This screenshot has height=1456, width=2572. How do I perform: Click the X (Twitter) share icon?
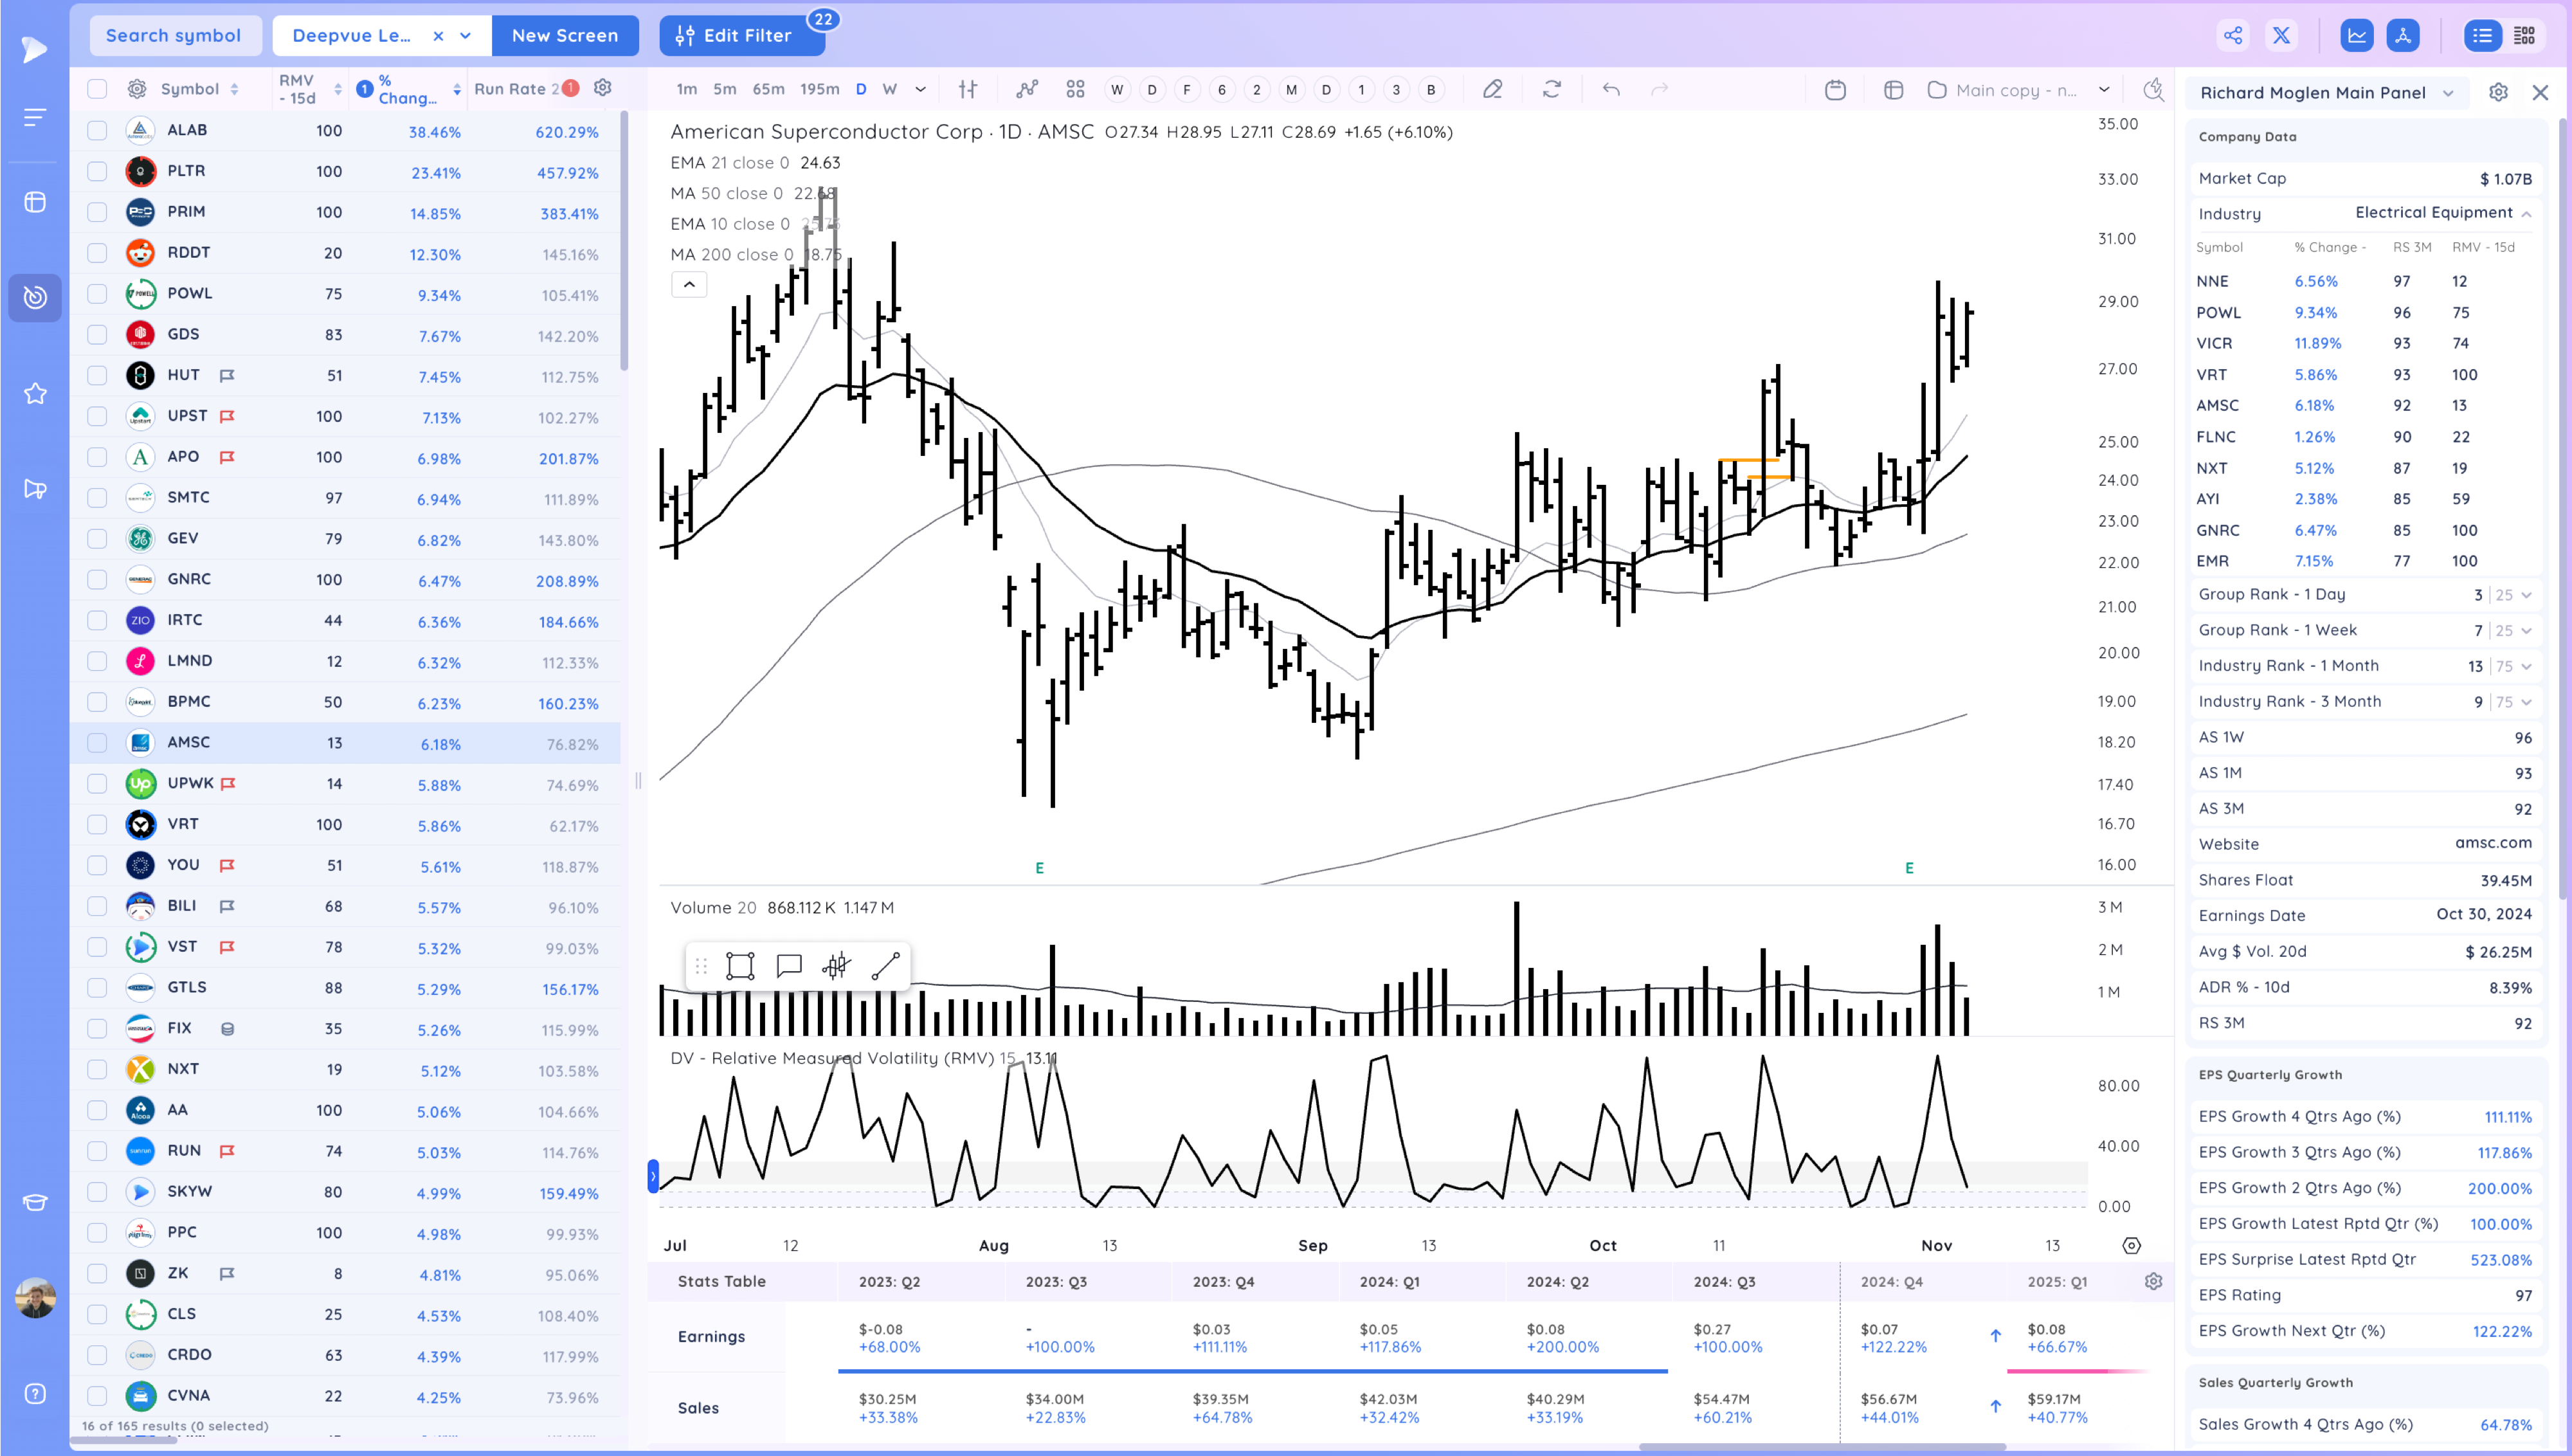[2281, 36]
